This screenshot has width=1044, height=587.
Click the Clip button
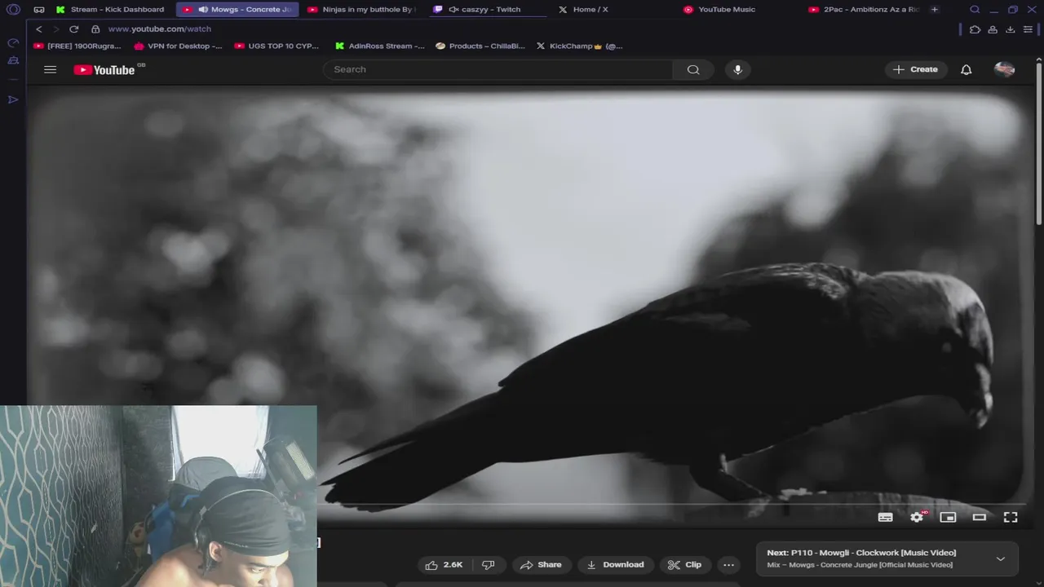pyautogui.click(x=685, y=565)
